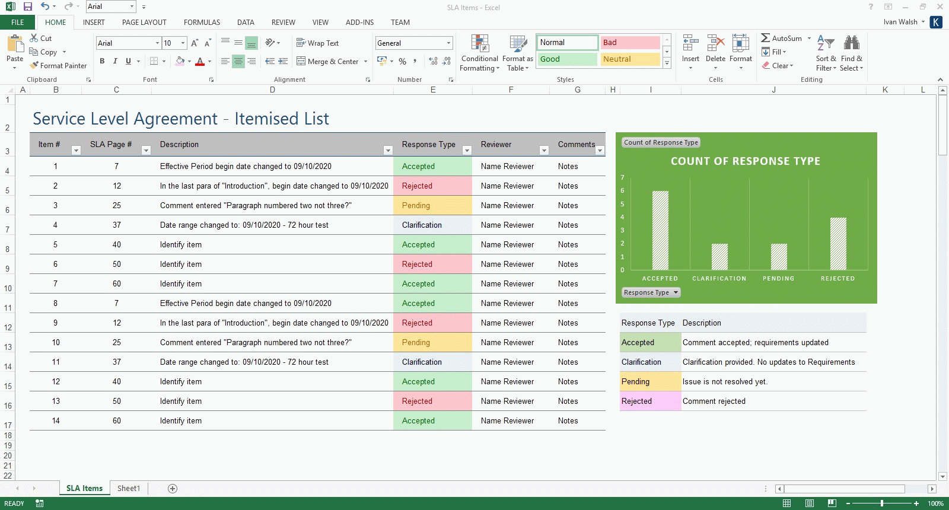Click the Save icon in quick access toolbar
This screenshot has width=949, height=510.
click(27, 7)
